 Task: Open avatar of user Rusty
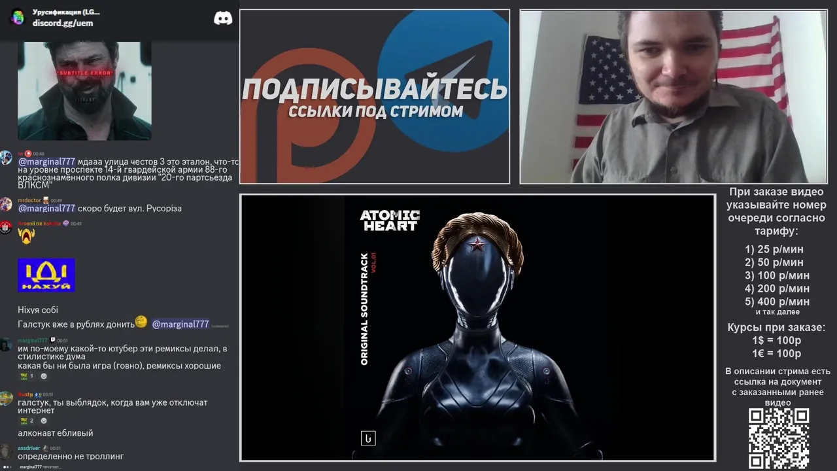click(x=6, y=398)
